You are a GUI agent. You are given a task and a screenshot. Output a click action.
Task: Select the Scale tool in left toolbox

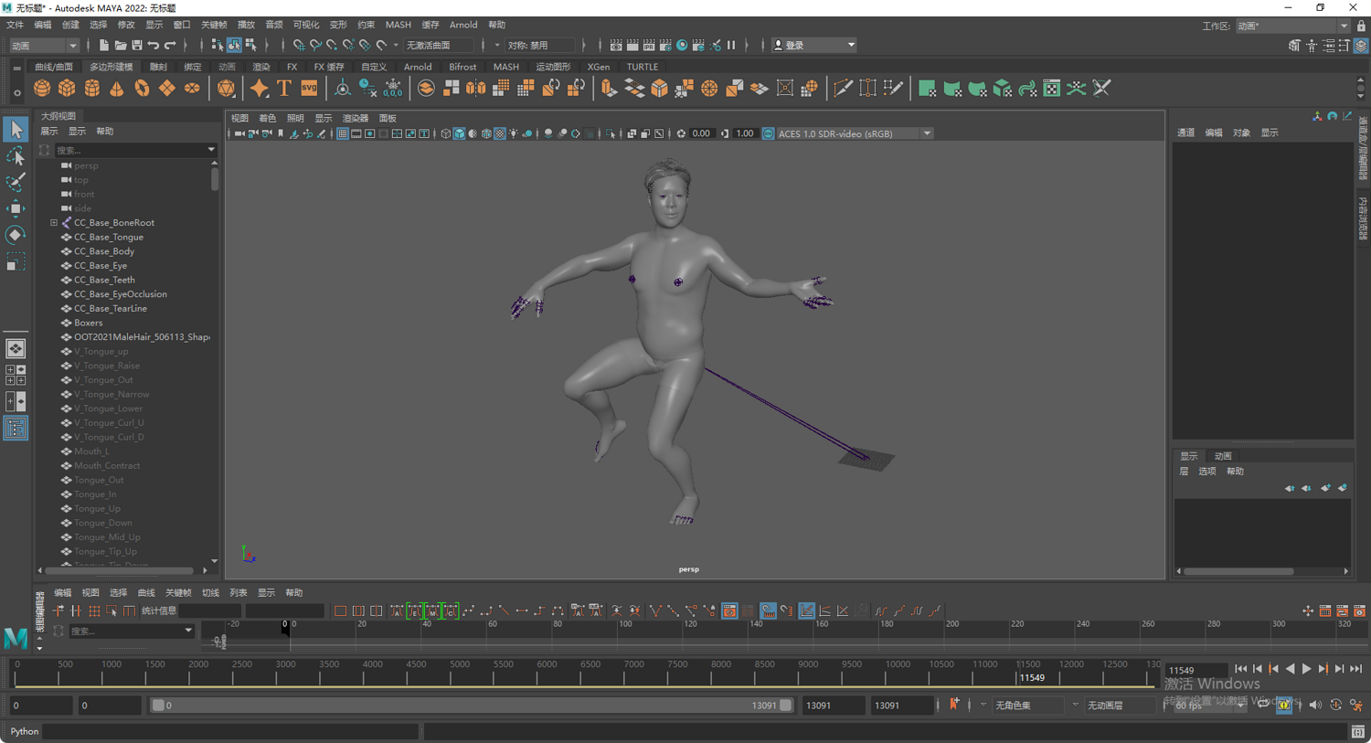(x=16, y=262)
